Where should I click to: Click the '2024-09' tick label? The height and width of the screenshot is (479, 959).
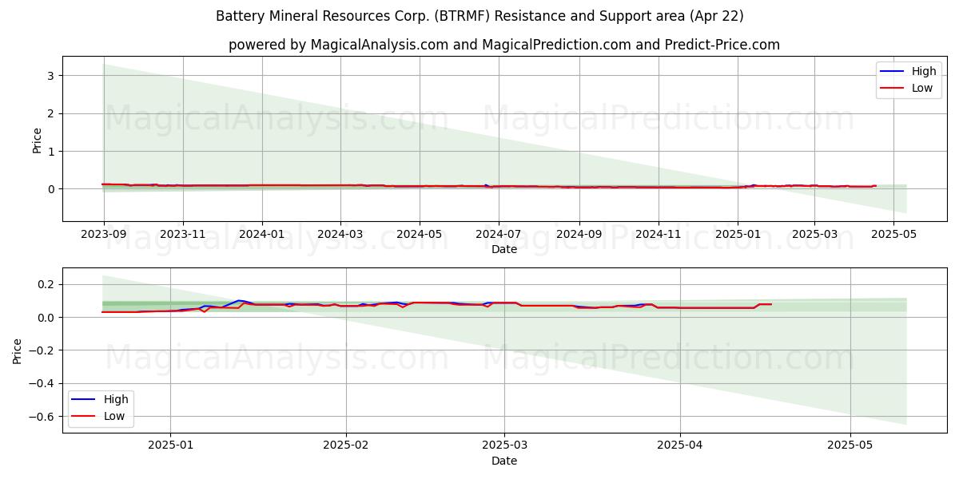[579, 234]
